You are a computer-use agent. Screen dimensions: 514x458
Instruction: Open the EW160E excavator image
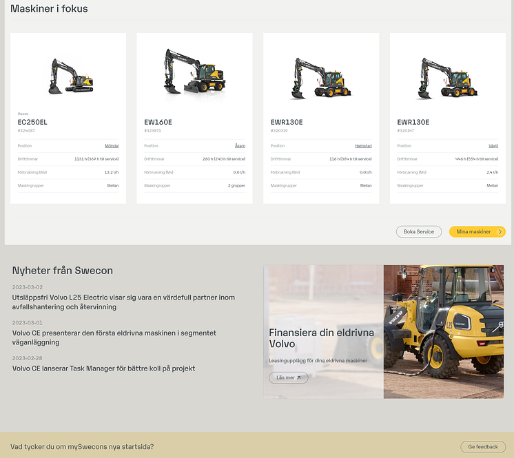[x=195, y=72]
